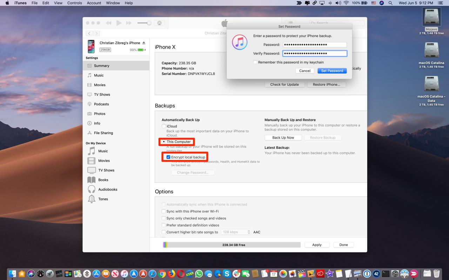Image resolution: width=449 pixels, height=280 pixels.
Task: Open the Photos app in the dock
Action: [x=283, y=274]
